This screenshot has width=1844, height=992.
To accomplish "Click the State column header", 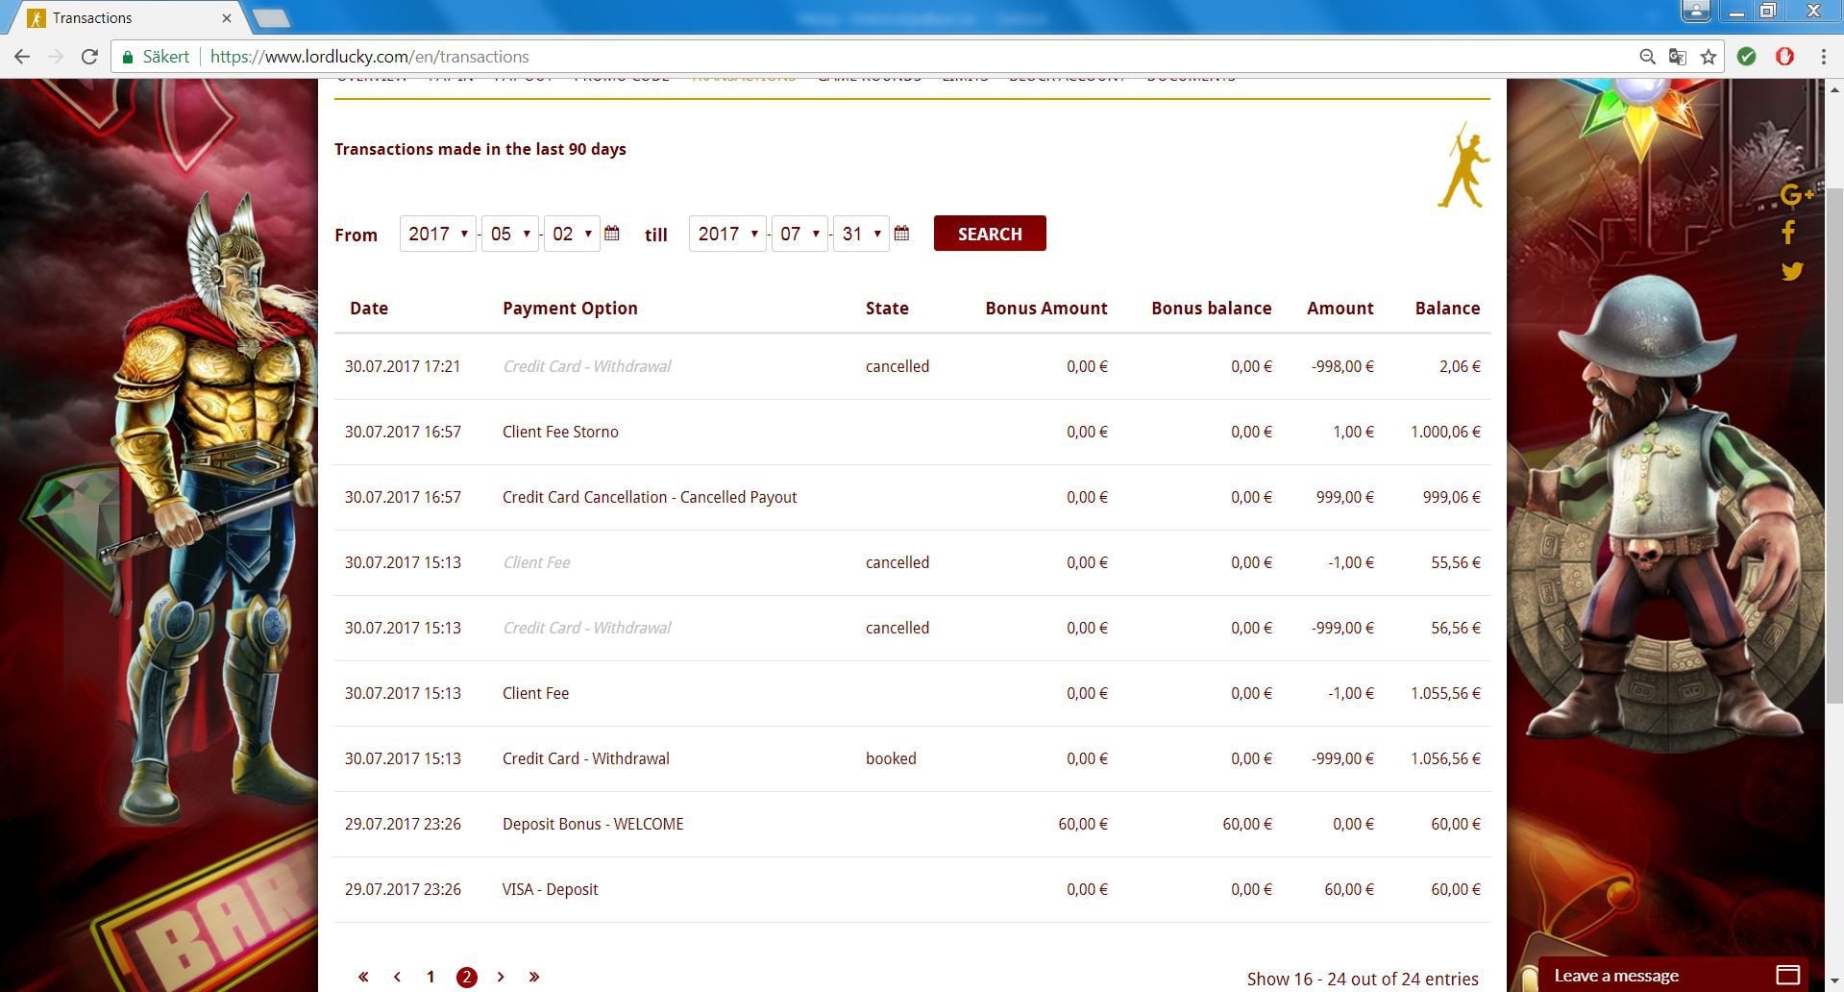I will tap(887, 309).
